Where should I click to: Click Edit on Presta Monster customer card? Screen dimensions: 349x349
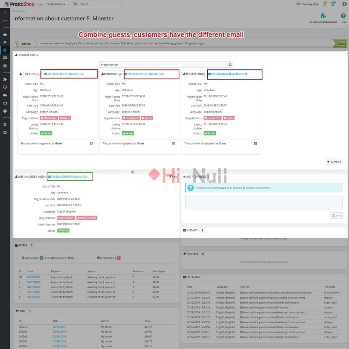(173, 177)
